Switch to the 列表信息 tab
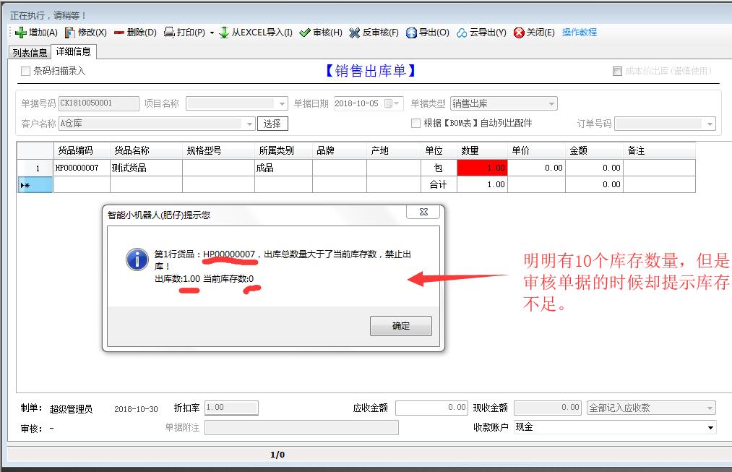732x472 pixels. [x=30, y=53]
